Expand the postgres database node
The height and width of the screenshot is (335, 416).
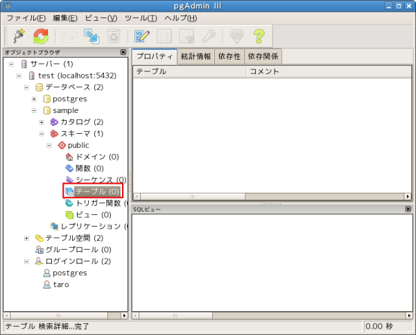[x=34, y=99]
